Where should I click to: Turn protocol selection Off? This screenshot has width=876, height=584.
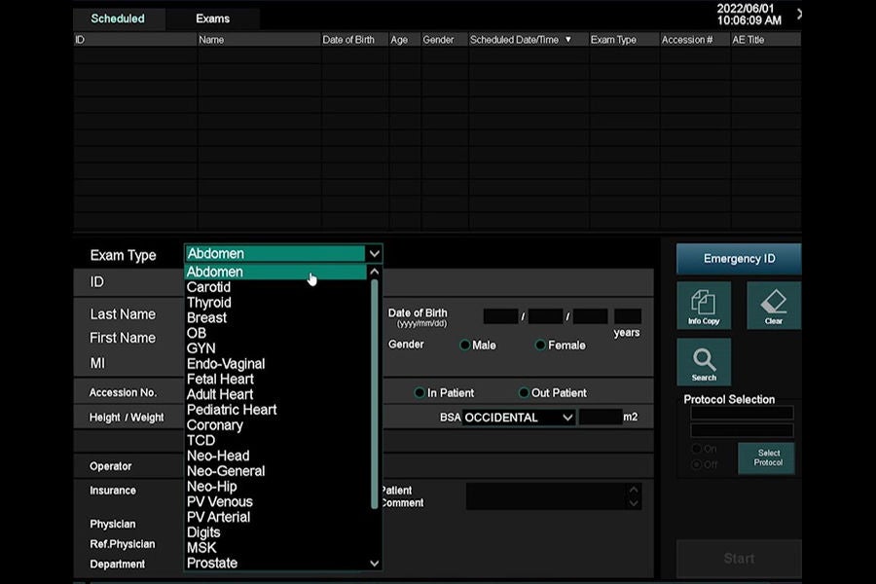[x=696, y=464]
